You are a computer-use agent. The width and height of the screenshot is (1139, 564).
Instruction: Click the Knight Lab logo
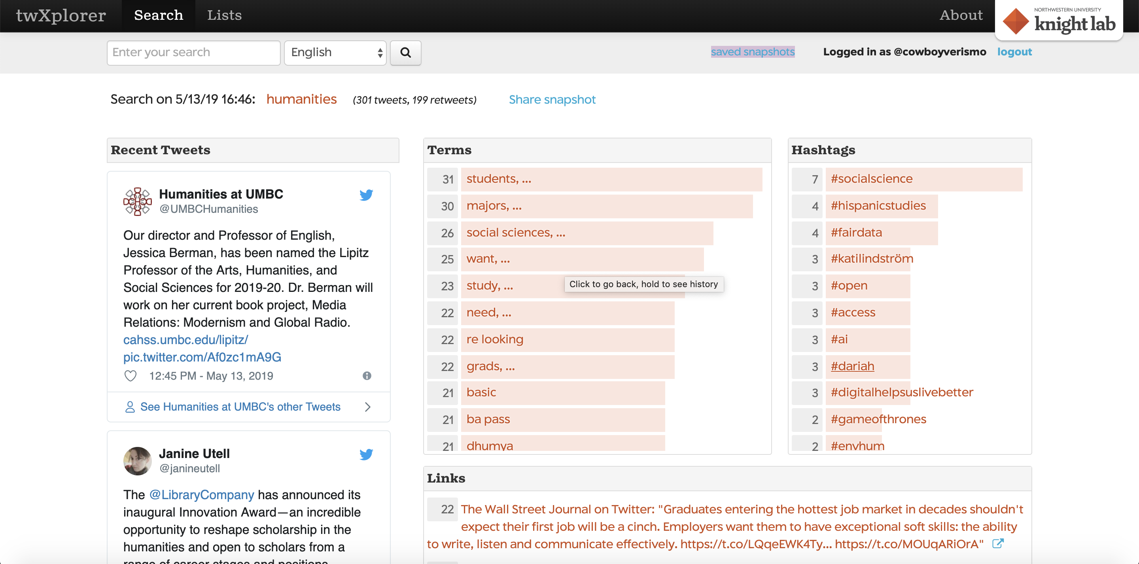pos(1059,21)
